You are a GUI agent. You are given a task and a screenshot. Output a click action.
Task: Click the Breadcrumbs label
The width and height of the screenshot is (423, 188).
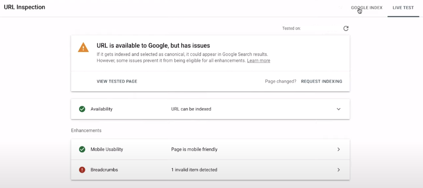pos(104,170)
